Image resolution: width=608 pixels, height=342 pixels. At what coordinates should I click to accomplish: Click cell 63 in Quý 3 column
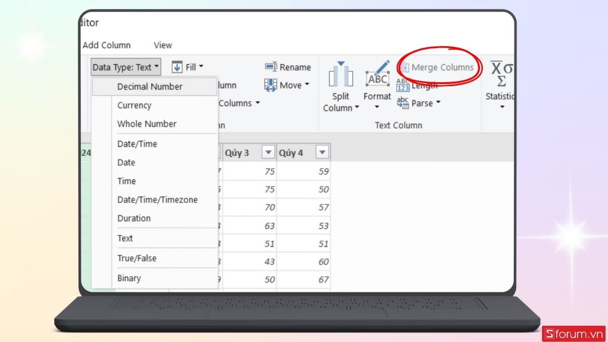(250, 225)
